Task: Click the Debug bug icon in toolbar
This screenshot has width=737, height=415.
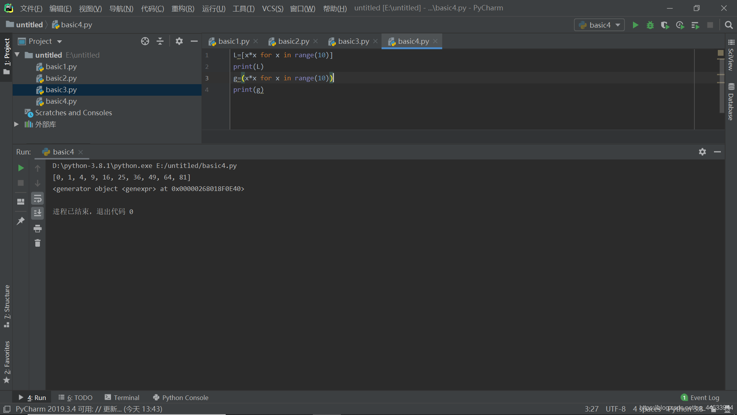Action: click(650, 25)
